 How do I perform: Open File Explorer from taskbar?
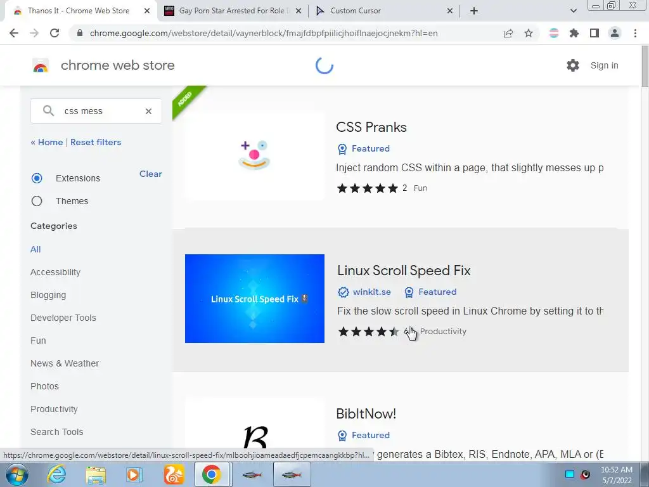[x=96, y=474]
